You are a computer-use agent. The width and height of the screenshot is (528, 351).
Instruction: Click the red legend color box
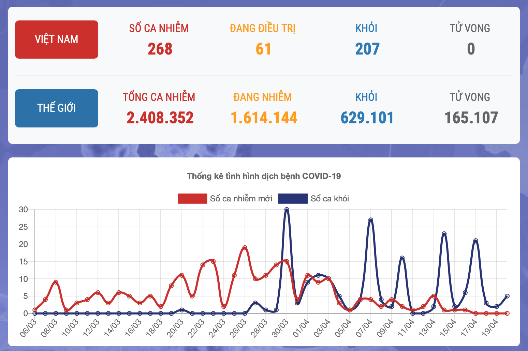(192, 199)
